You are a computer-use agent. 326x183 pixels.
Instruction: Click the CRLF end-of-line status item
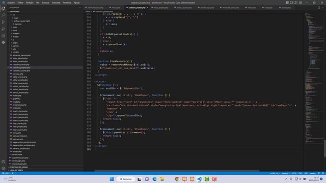pyautogui.click(x=301, y=173)
